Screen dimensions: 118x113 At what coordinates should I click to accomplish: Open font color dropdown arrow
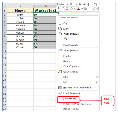pyautogui.click(x=82, y=9)
